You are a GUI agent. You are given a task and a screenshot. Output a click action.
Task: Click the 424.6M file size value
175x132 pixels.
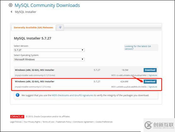[124, 82]
